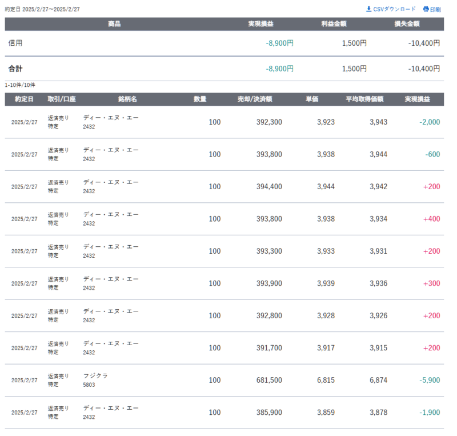Viewport: 457px width, 436px height.
Task: Click the 合計 total row label
Action: 15,69
